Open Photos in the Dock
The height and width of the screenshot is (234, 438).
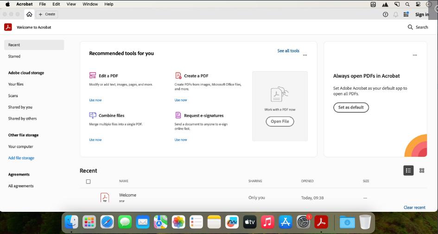click(x=178, y=222)
